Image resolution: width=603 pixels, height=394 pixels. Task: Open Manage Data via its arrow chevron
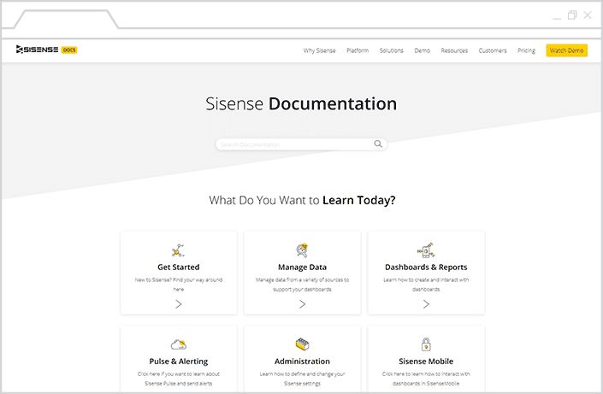(x=302, y=304)
